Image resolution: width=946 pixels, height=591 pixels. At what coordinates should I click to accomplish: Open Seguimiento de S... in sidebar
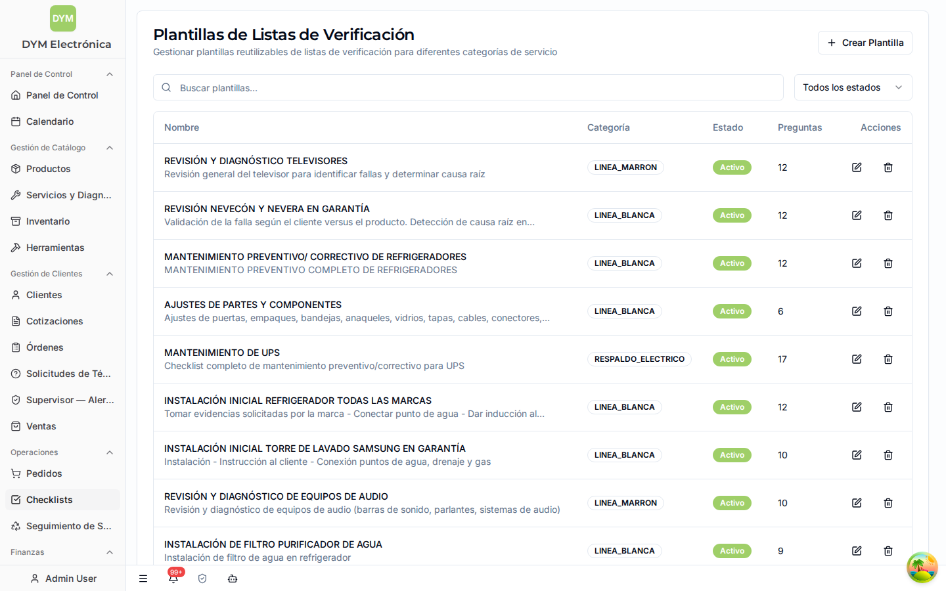pyautogui.click(x=62, y=526)
